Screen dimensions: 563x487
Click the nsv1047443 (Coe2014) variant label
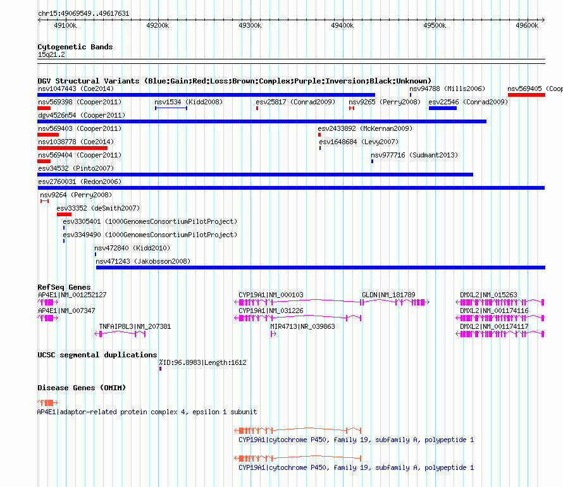tap(76, 89)
